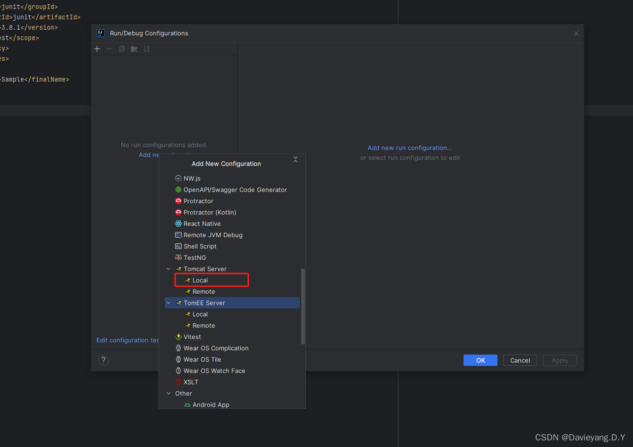Collapse the Tomcat Server node
Screen dimensions: 633x447
pos(169,269)
